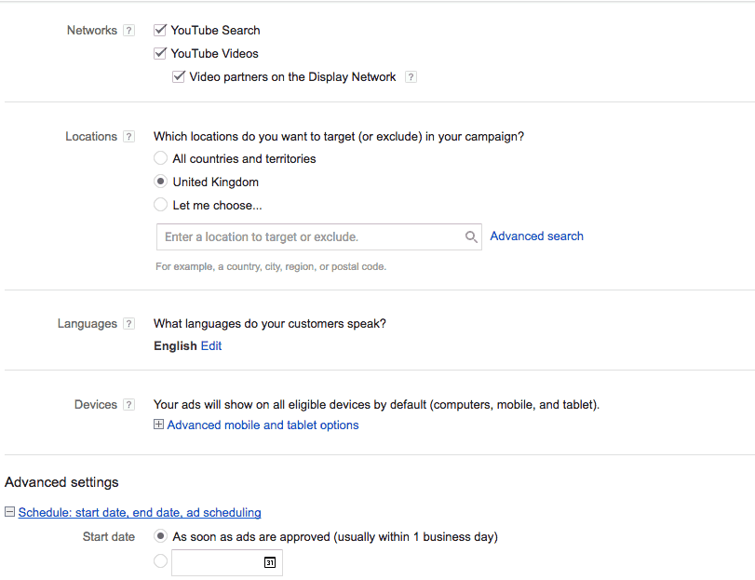Select the Let me choose... radio
Viewport: 755px width, 580px height.
point(160,205)
